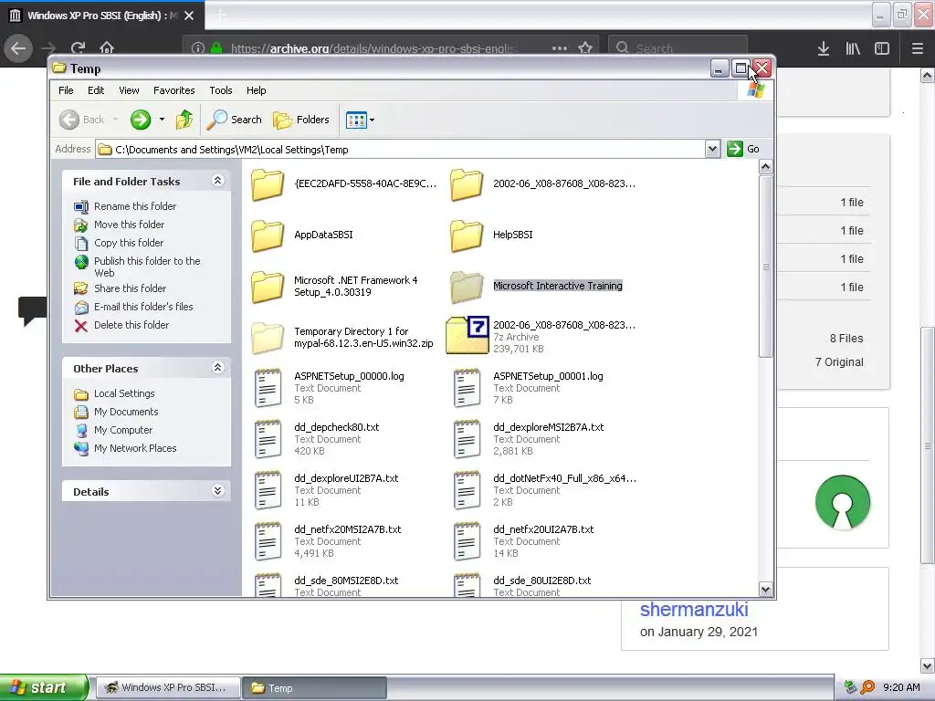The height and width of the screenshot is (701, 935).
Task: Click Move this folder
Action: (x=129, y=225)
